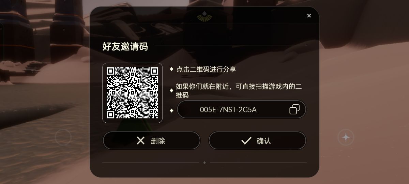Click the 确认 confirm button
Screen dimensions: 409x184
point(257,140)
